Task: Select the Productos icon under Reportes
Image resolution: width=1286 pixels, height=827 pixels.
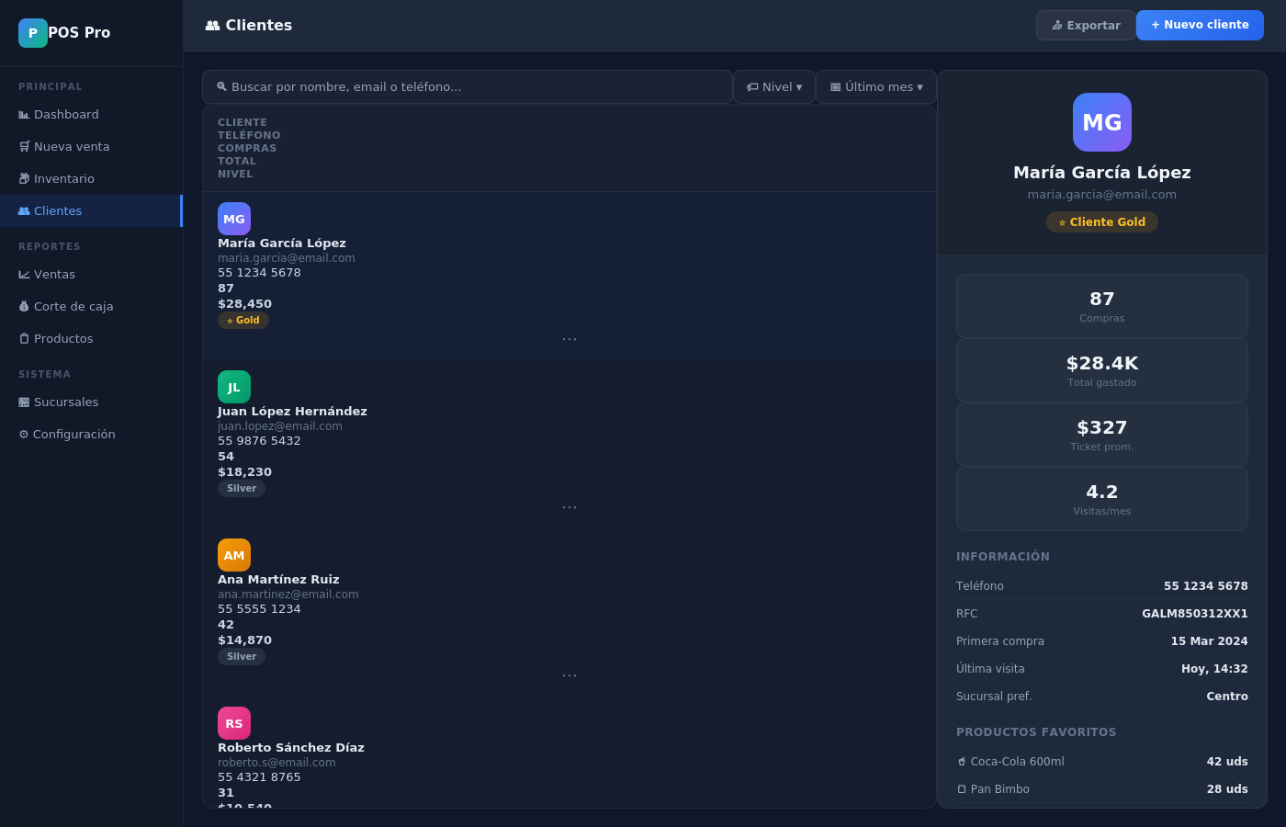Action: tap(23, 338)
